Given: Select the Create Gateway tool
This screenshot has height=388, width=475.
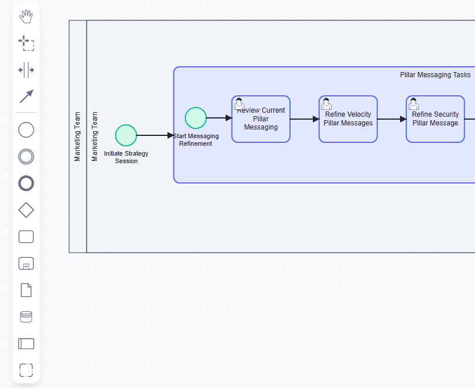Looking at the screenshot, I should pyautogui.click(x=26, y=210).
